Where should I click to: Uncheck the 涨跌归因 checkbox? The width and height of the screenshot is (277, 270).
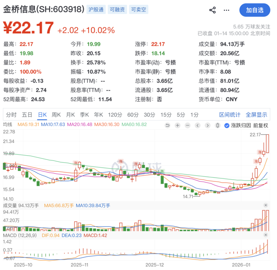[x=227, y=125]
